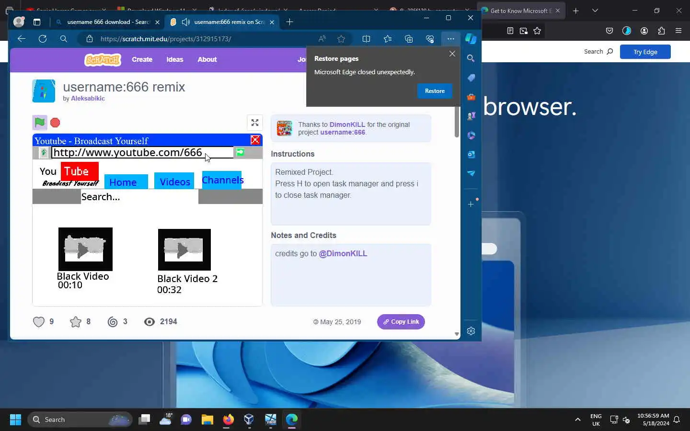
Task: Play the Black Video thumbnail
Action: [x=85, y=249]
